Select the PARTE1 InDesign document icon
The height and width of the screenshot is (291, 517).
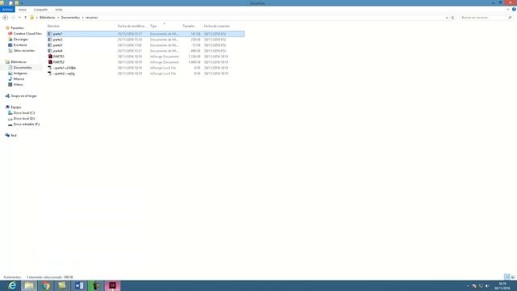click(x=50, y=57)
